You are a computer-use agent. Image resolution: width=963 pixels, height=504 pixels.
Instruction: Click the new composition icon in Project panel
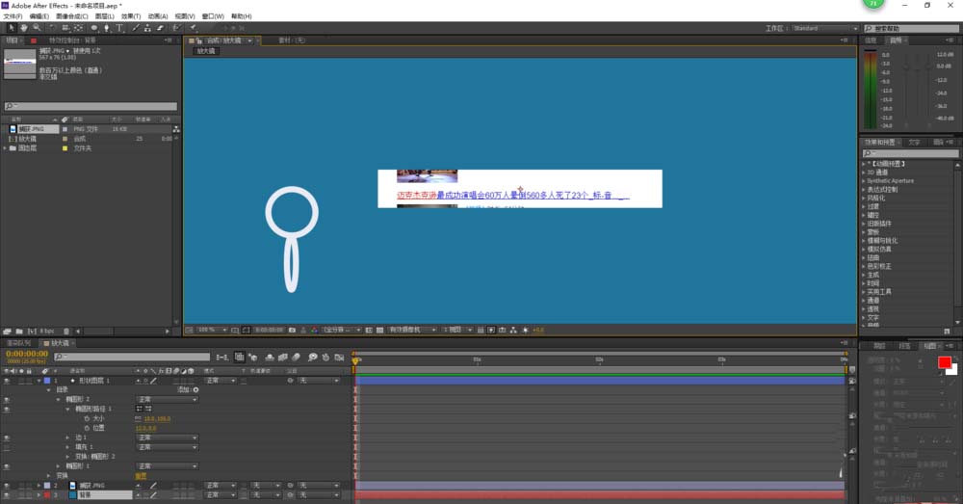tap(32, 332)
